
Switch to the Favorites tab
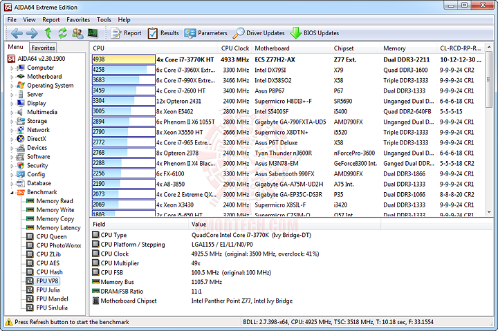[43, 48]
